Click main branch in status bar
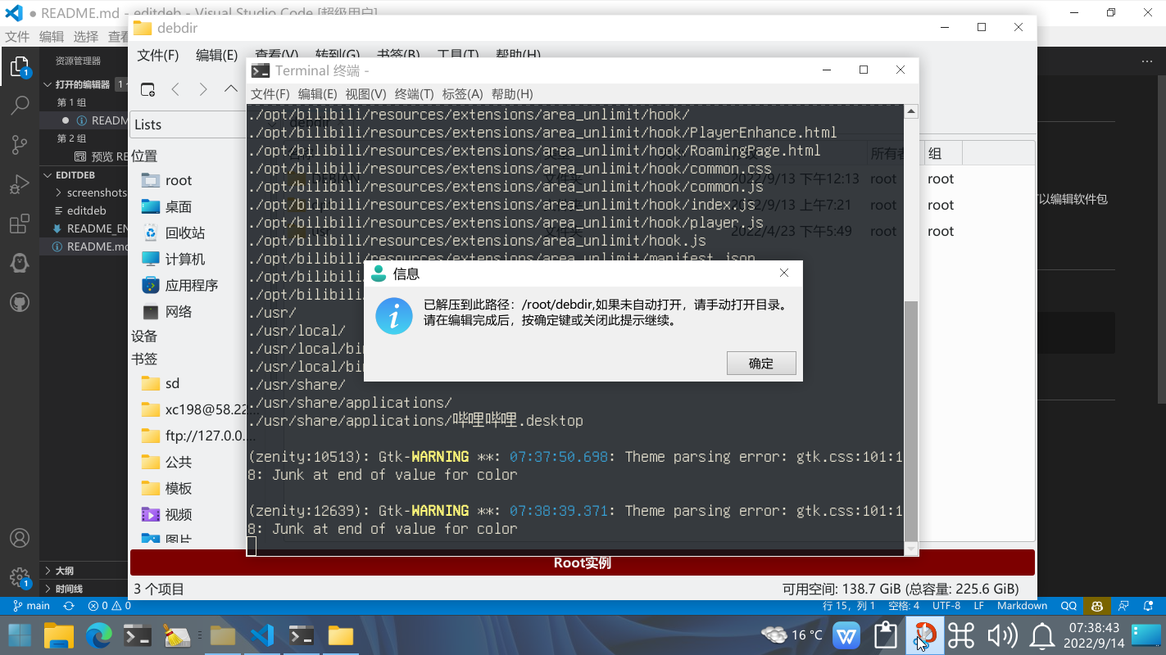 pyautogui.click(x=32, y=606)
